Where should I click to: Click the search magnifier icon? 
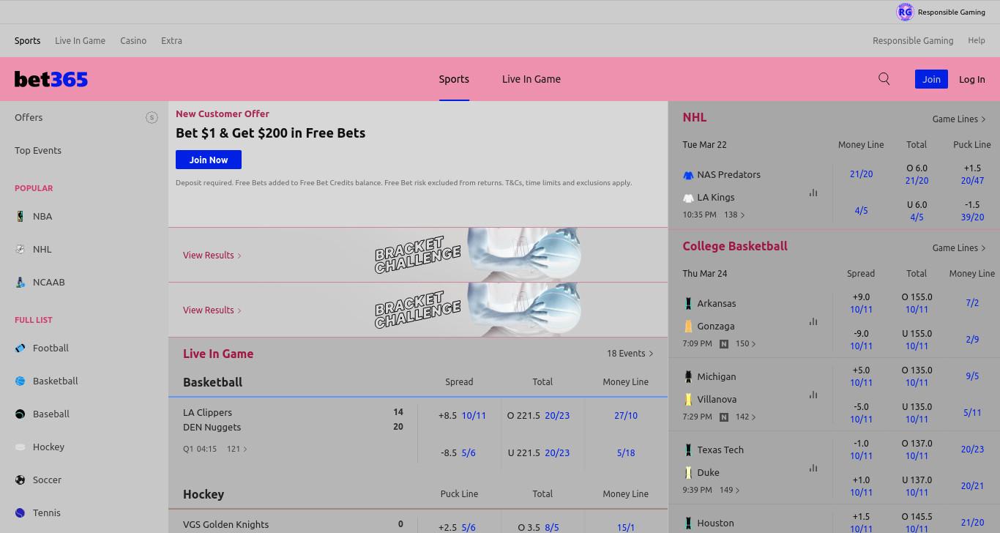point(884,79)
